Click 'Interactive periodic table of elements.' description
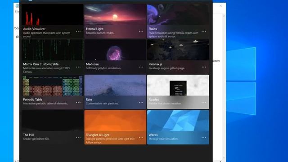This screenshot has width=288, height=162. 45,103
